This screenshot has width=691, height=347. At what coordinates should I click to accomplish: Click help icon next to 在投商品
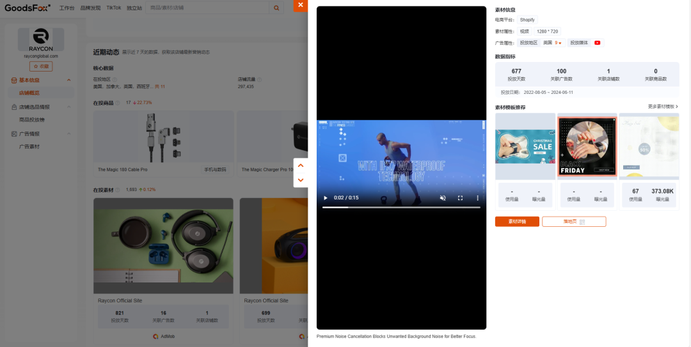coord(117,103)
